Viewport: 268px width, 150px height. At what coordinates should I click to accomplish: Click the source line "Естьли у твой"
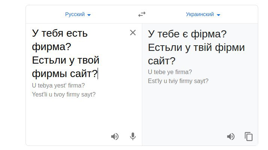coord(66,60)
